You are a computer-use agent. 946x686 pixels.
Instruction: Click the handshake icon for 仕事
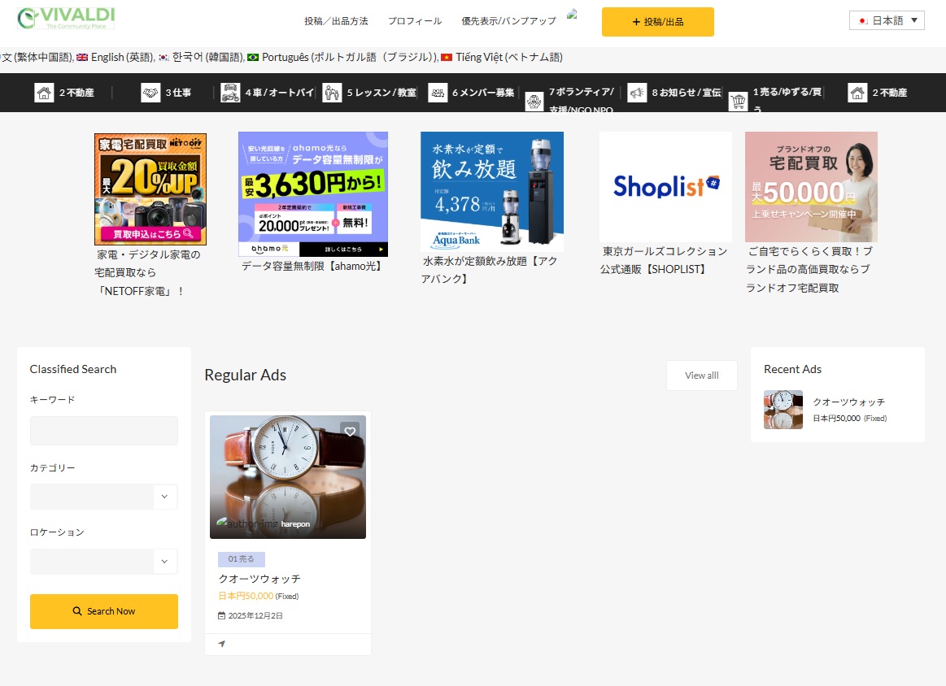150,93
